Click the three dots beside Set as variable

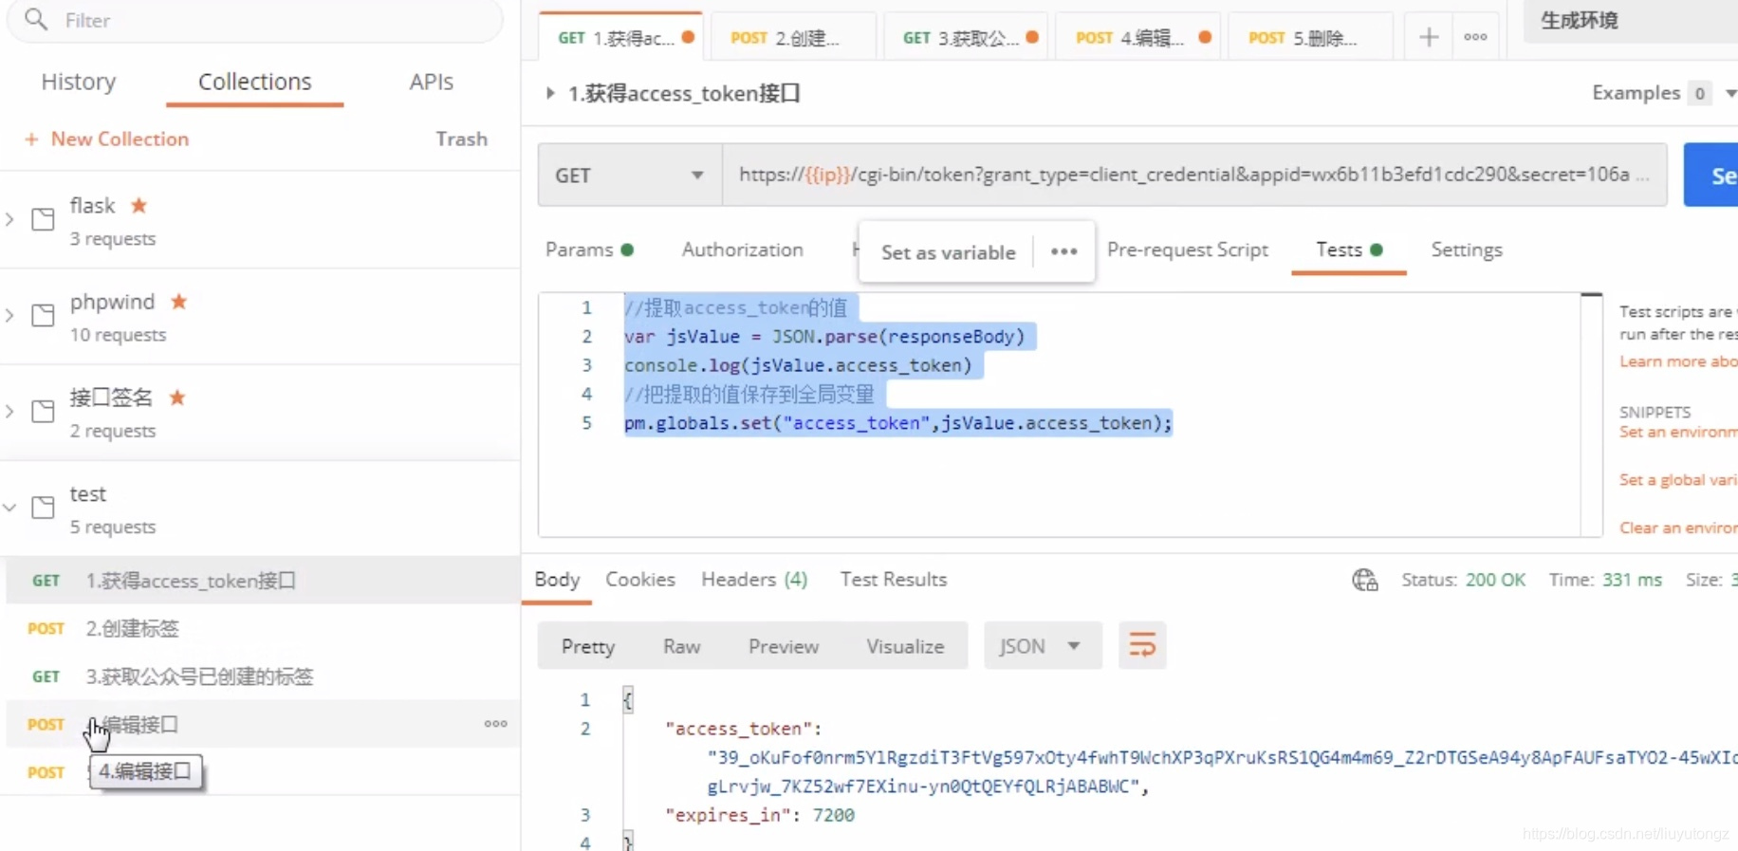1064,251
